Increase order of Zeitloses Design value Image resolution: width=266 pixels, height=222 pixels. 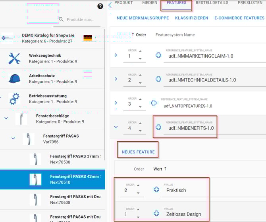[x=138, y=209]
